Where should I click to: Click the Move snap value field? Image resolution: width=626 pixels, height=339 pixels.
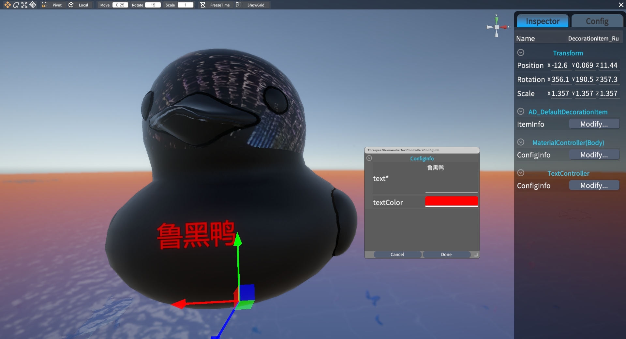pyautogui.click(x=120, y=5)
